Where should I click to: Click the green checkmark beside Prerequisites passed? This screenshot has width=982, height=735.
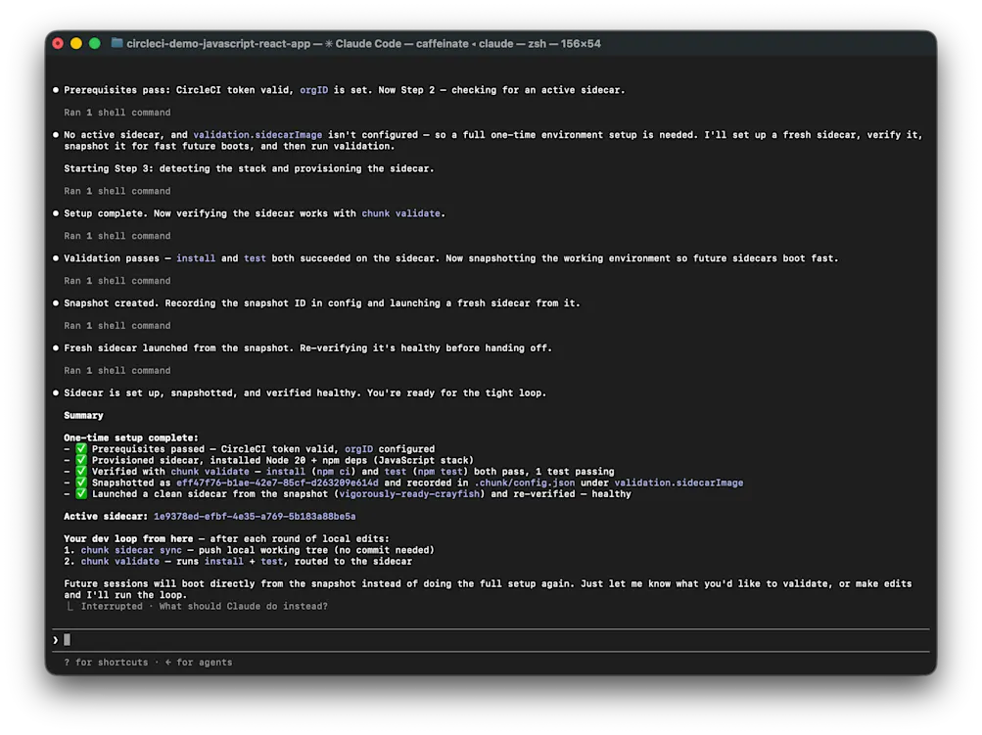point(81,449)
